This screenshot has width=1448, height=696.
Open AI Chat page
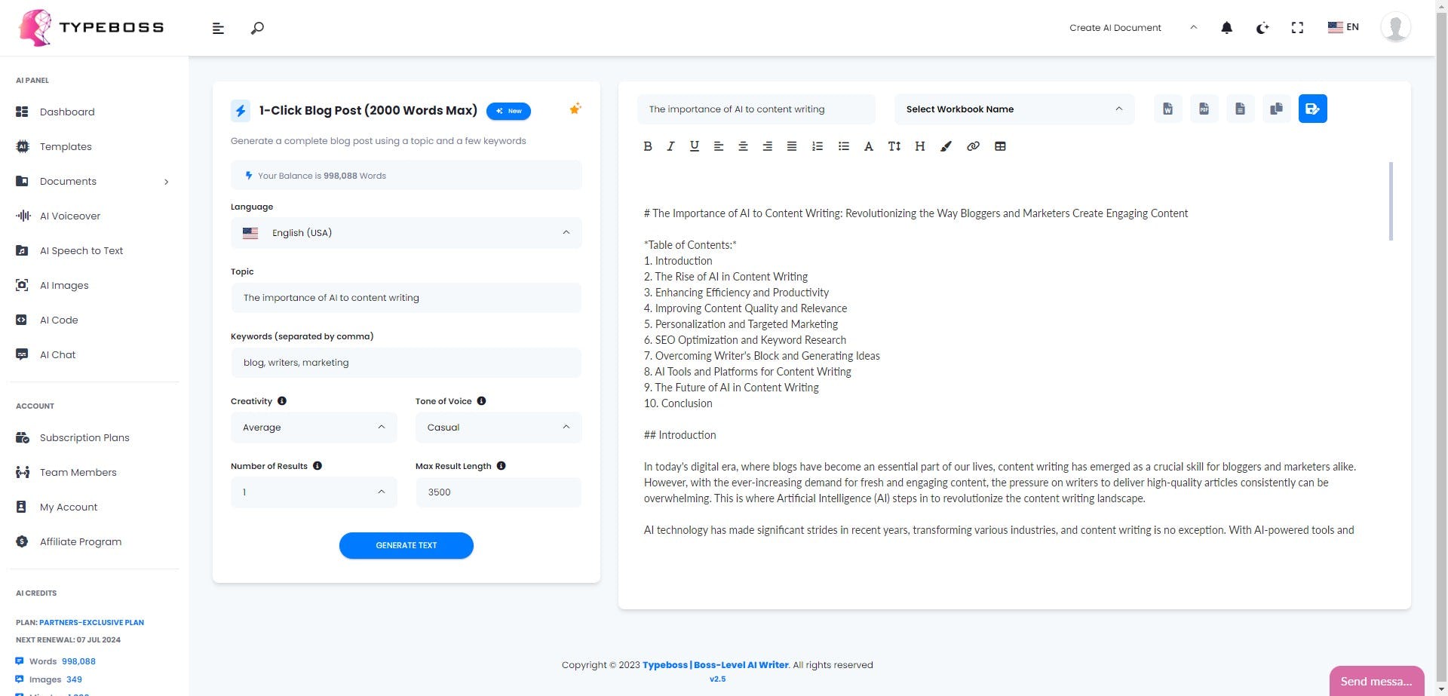(57, 354)
